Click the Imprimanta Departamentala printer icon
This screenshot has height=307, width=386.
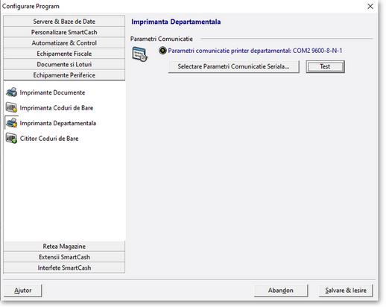[x=11, y=123]
